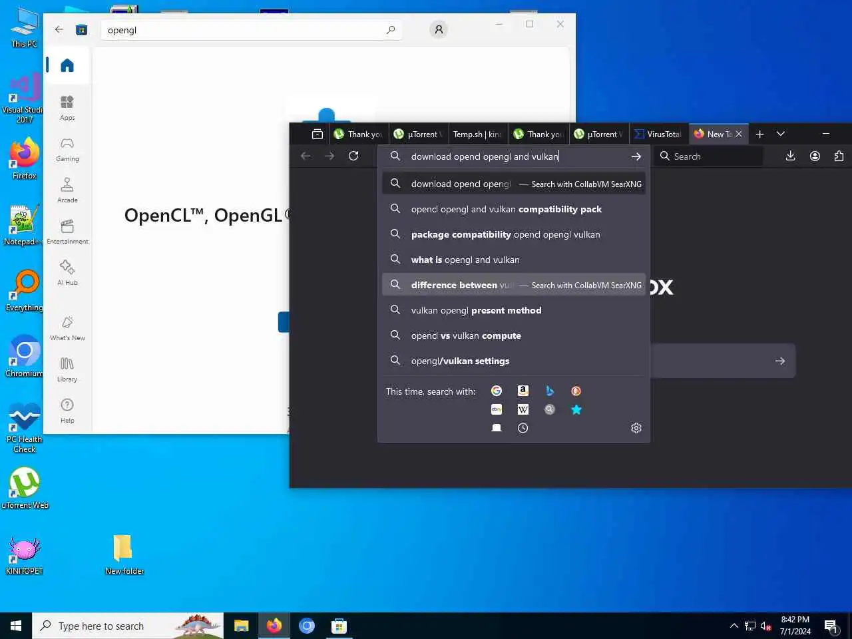Image resolution: width=852 pixels, height=639 pixels.
Task: Select KINITOPET desktop shortcut
Action: [24, 556]
